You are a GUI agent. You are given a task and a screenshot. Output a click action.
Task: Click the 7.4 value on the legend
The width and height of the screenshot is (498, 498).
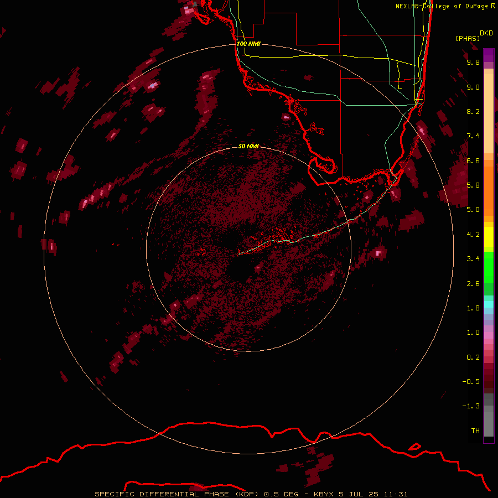tap(473, 136)
